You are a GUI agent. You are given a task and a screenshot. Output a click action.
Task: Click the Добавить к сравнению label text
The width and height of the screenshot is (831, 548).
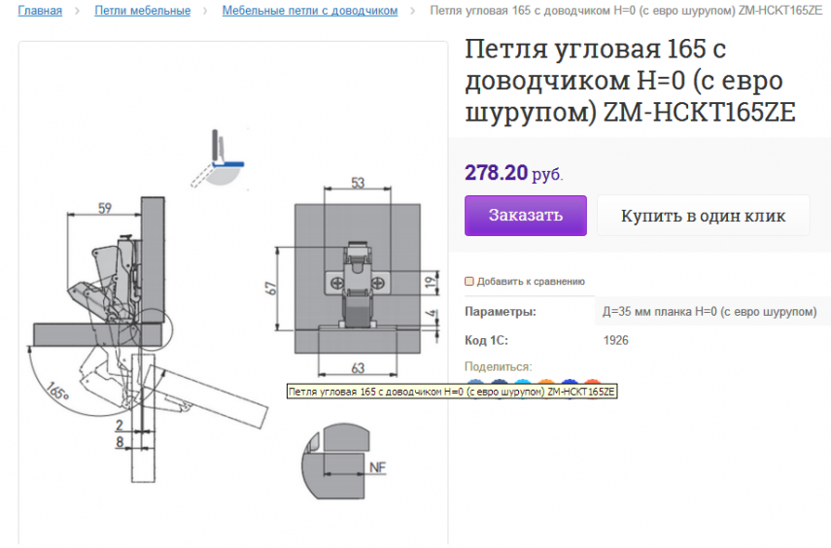531,282
